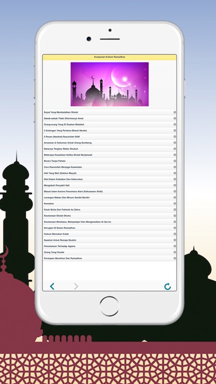The height and width of the screenshot is (384, 216).
Task: Tap chevron on Hukum Memakan Katak row
Action: pyautogui.click(x=175, y=234)
